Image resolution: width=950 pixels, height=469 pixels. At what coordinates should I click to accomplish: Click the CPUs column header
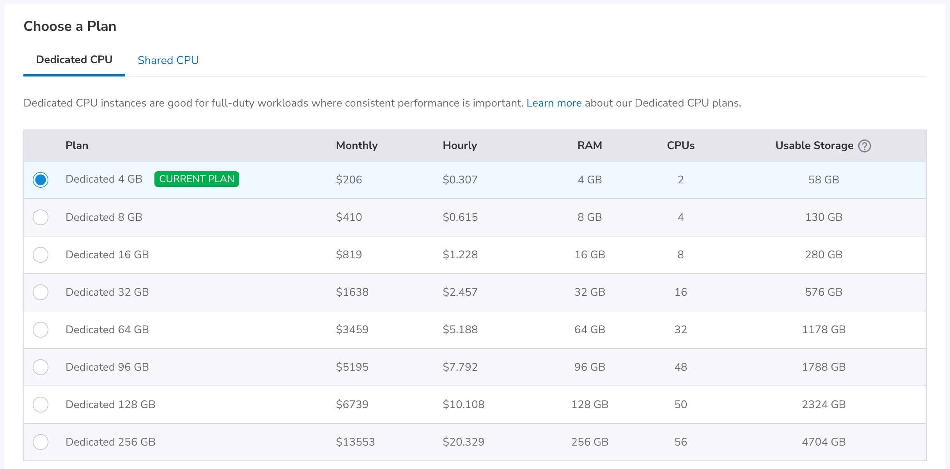(x=681, y=146)
